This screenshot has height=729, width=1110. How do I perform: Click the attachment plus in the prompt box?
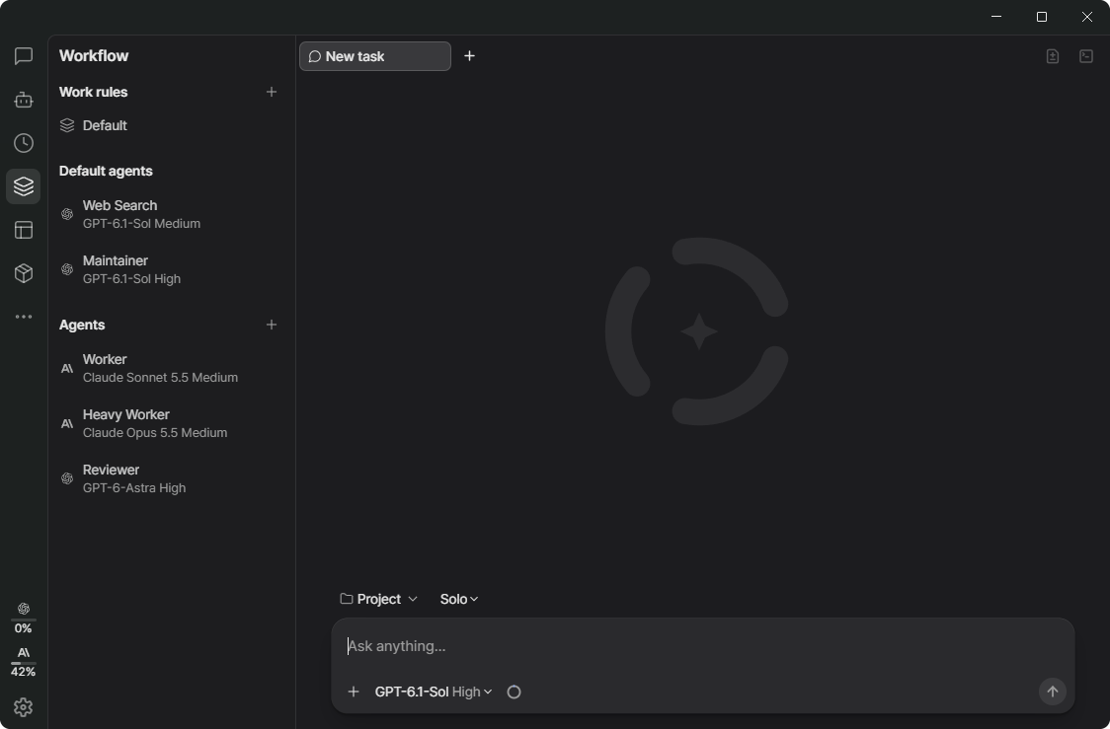[x=354, y=692]
